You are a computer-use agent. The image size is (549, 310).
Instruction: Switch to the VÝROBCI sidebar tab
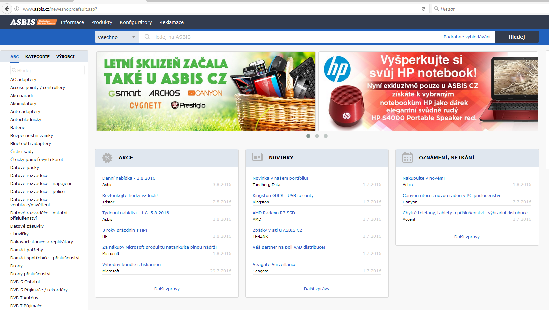click(65, 57)
